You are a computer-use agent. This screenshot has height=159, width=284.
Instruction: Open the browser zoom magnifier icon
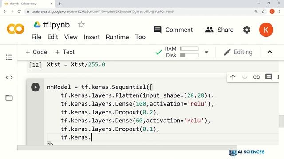click(x=256, y=11)
